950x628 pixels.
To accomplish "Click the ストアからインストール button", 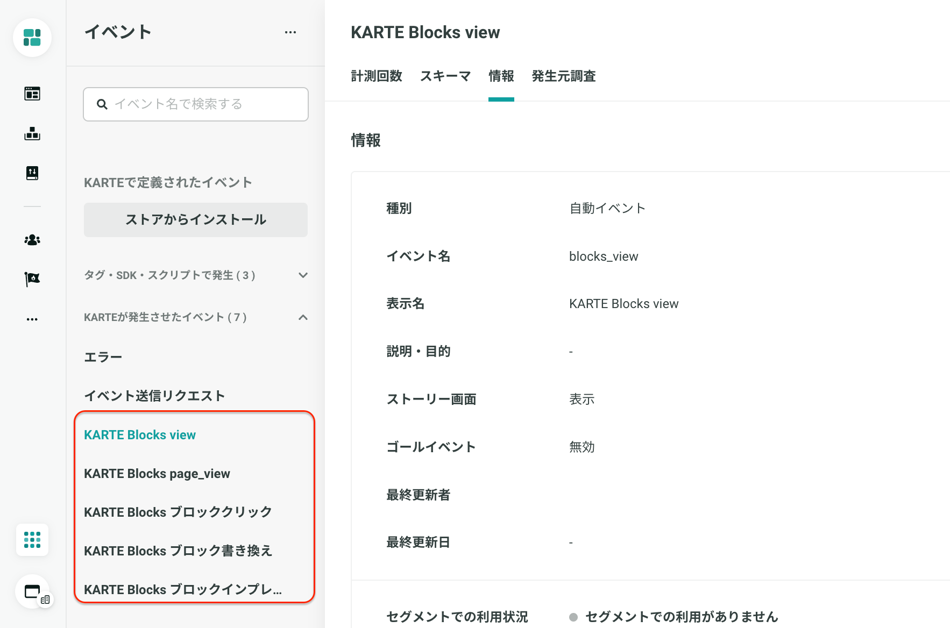I will coord(196,220).
